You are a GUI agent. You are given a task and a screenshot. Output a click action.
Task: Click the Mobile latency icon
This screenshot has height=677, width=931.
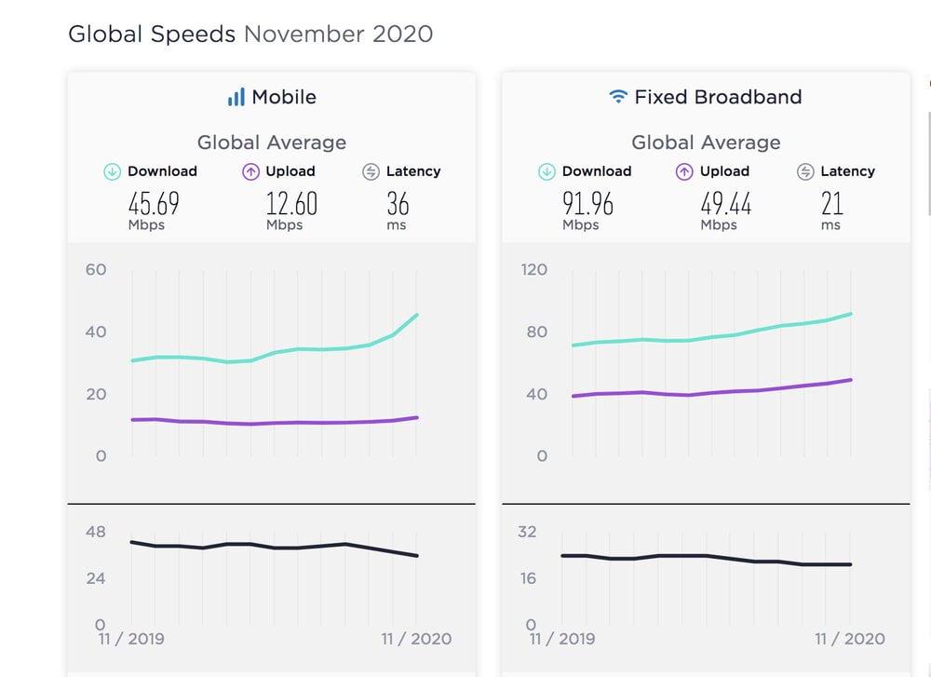(371, 171)
